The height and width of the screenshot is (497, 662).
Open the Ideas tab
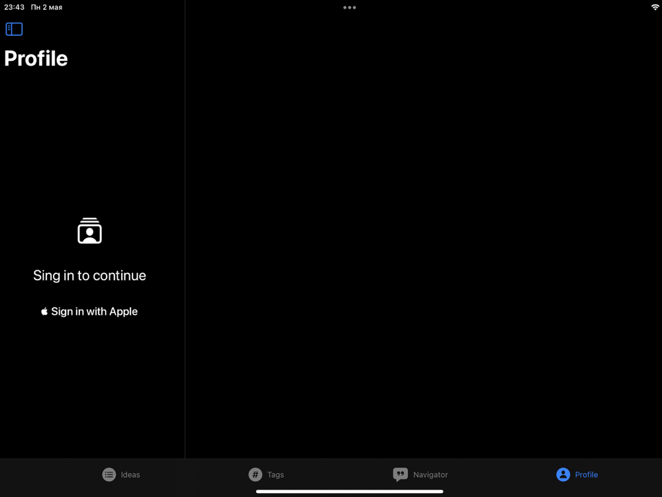[121, 474]
